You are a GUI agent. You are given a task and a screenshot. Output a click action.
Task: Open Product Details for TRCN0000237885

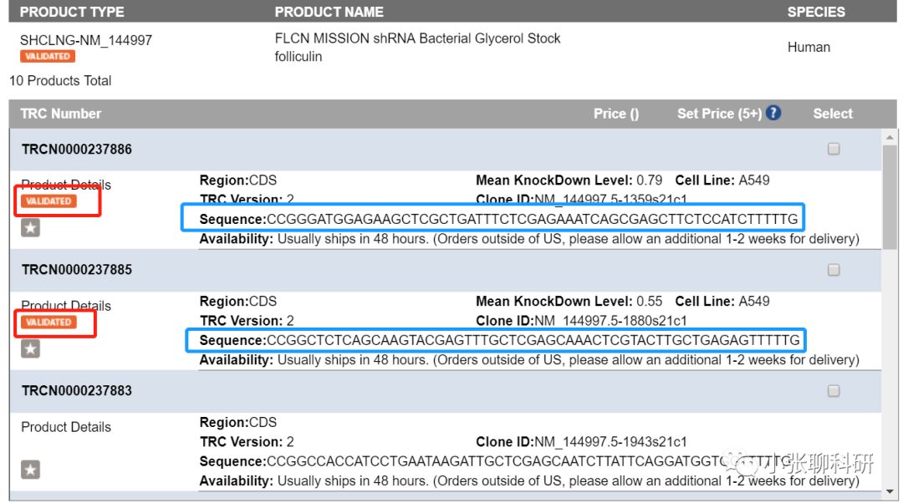tap(66, 306)
